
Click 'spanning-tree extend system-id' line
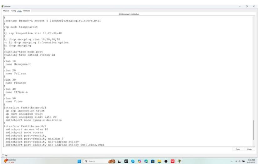pyautogui.click(x=29, y=55)
